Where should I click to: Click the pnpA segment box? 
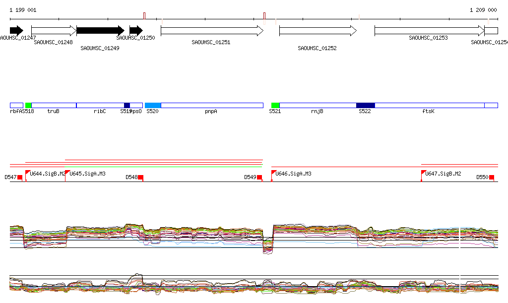[212, 105]
